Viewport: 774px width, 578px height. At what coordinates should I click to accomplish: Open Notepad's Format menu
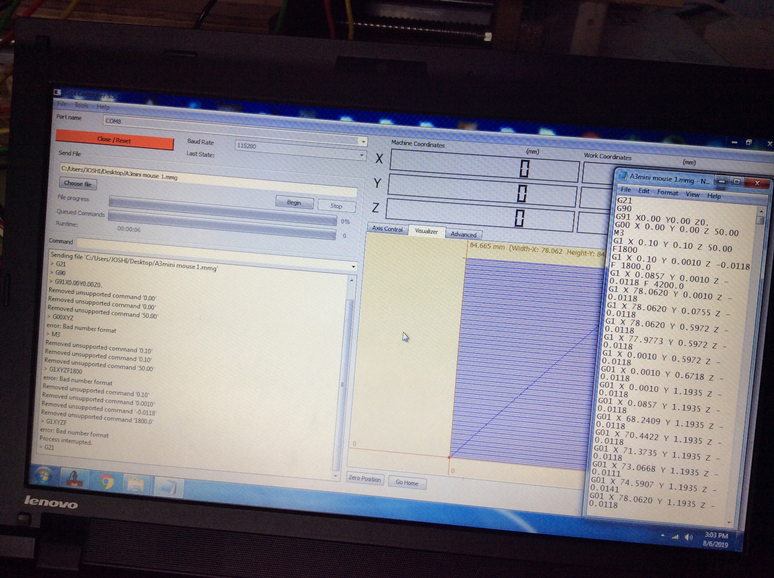click(667, 193)
